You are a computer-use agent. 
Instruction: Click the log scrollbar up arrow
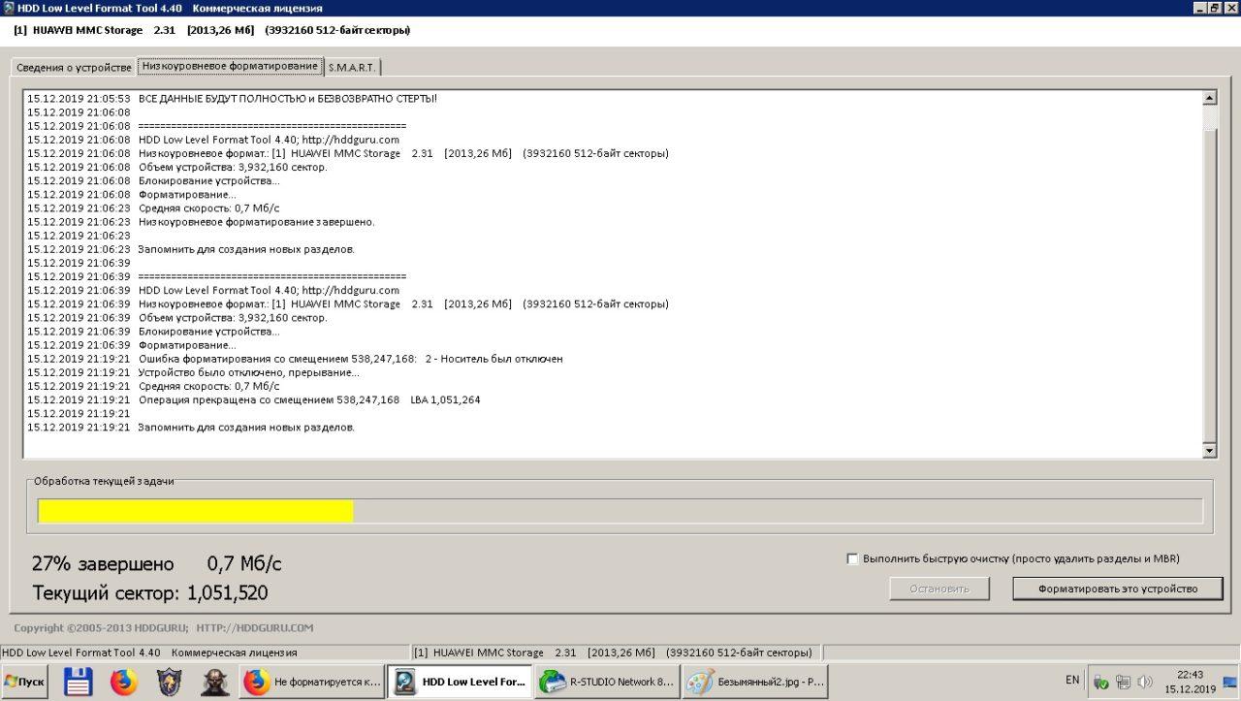click(x=1209, y=98)
